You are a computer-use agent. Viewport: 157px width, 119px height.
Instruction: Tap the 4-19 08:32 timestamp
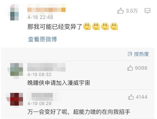39,74
